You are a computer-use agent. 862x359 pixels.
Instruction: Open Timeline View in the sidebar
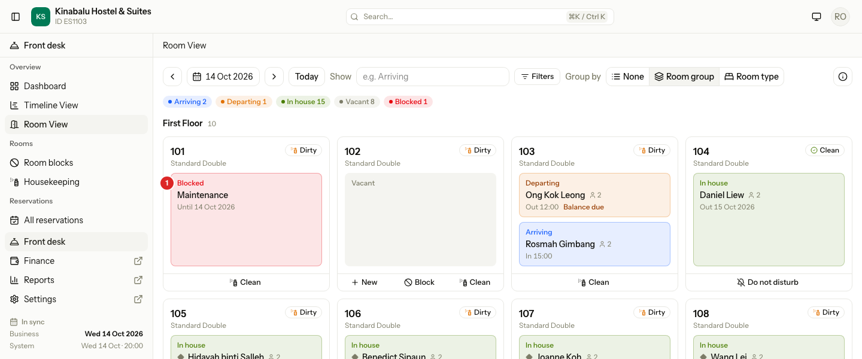click(77, 105)
